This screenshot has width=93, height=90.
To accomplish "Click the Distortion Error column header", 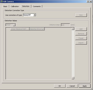I will 37,29.
